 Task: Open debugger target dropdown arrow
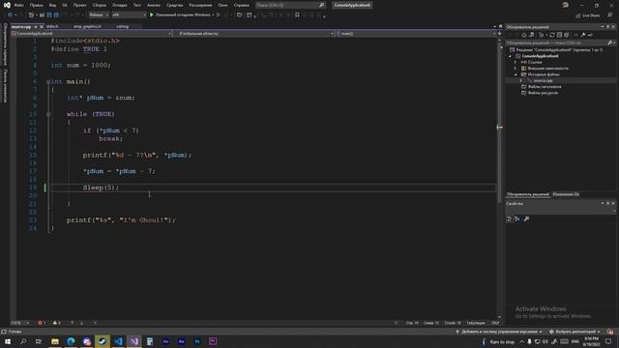(213, 15)
